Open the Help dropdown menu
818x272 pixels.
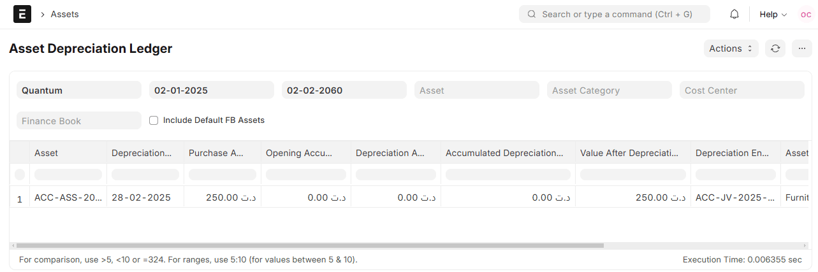(773, 14)
